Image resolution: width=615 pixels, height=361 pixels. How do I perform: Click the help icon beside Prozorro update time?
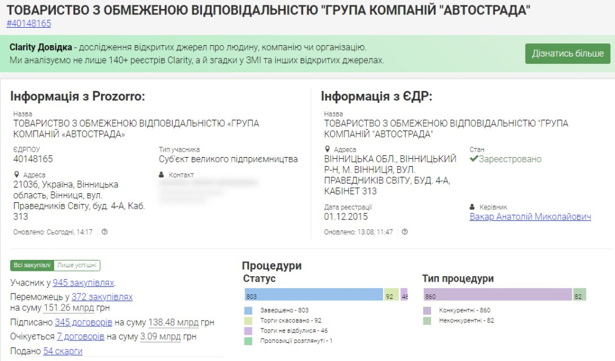tap(105, 232)
